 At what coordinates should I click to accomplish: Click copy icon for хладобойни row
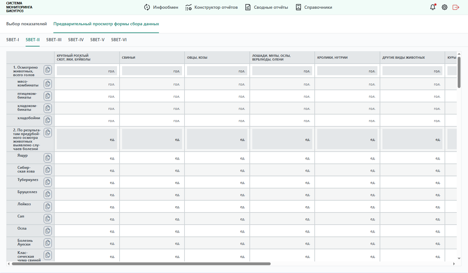tap(48, 120)
